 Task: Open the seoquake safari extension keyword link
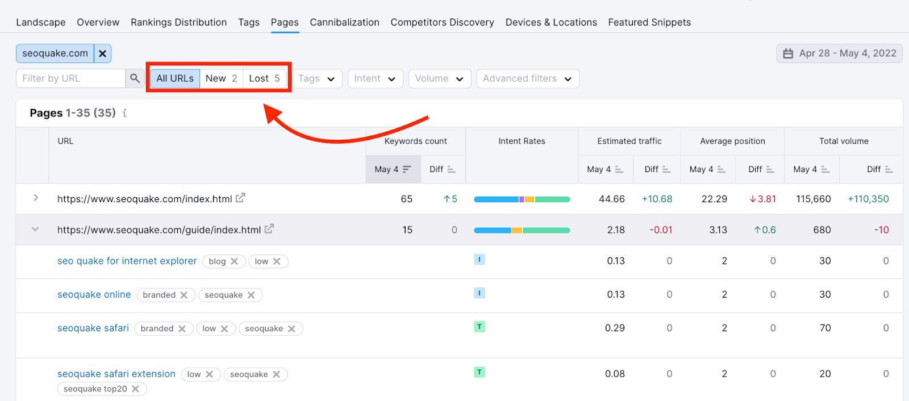pos(116,374)
